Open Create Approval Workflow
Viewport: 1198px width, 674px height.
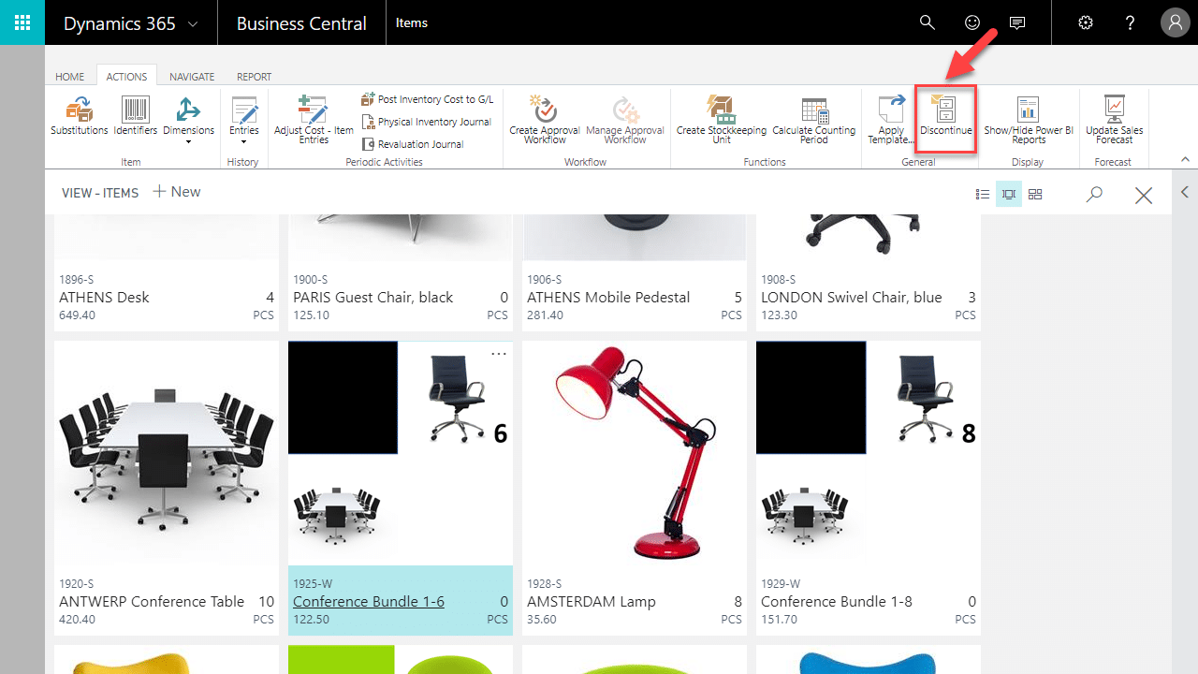(544, 119)
